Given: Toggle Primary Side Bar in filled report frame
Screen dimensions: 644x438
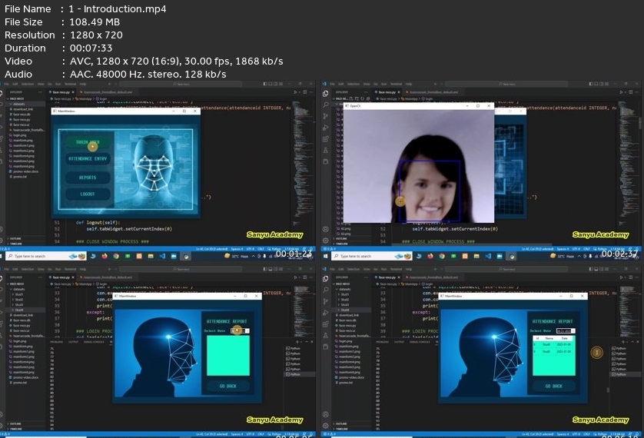Looking at the screenshot, I should (x=591, y=269).
